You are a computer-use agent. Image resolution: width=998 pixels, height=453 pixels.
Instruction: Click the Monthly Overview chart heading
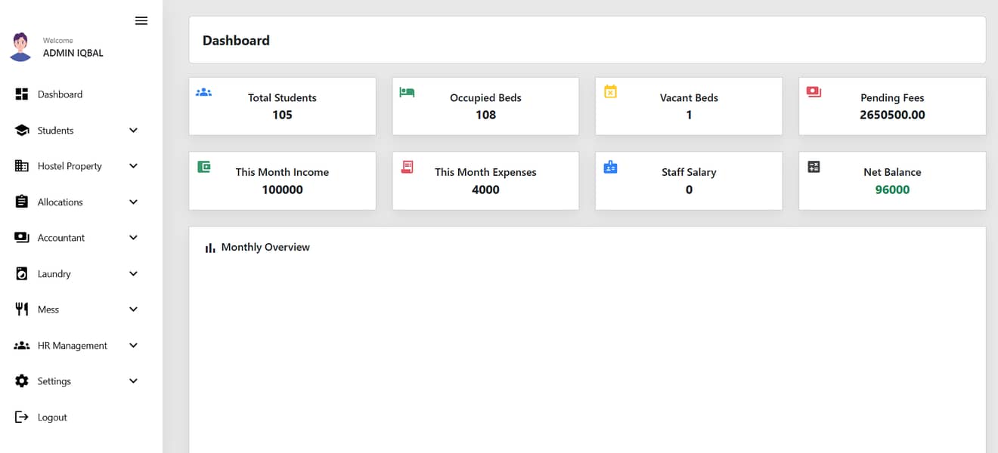click(x=265, y=248)
